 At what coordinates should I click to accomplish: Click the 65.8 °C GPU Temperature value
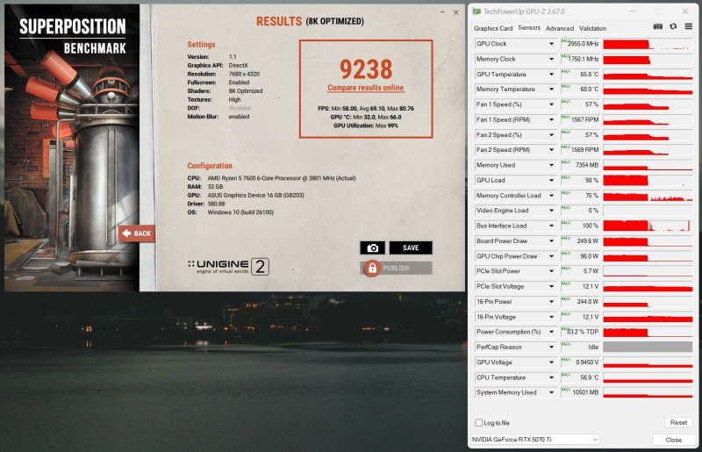pos(589,75)
